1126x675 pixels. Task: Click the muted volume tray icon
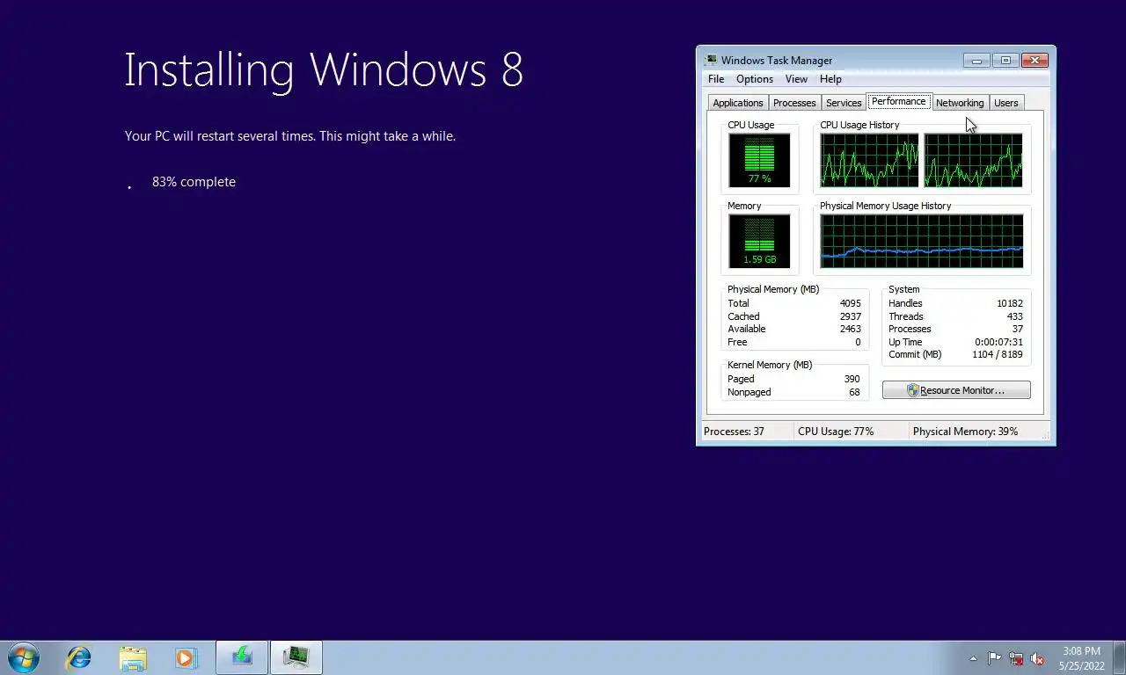[1037, 658]
